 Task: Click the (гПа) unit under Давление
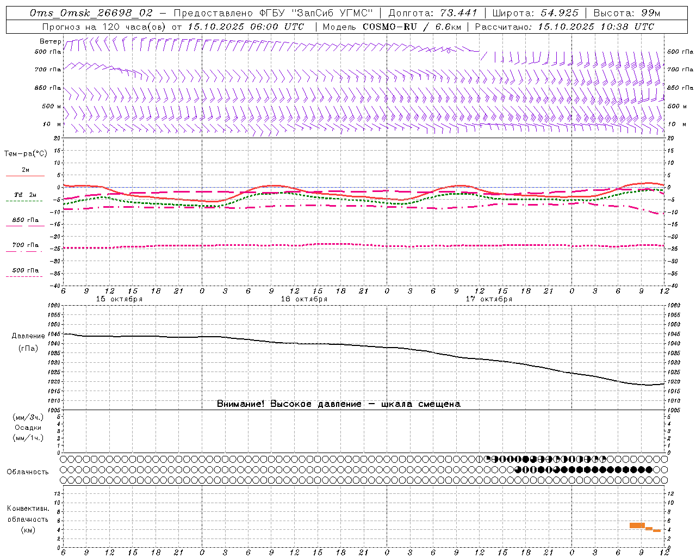click(x=28, y=348)
